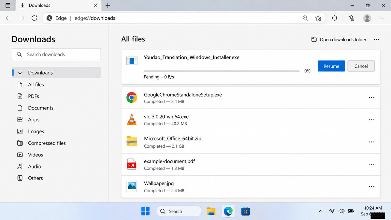
Task: Open the All files header options menu
Action: coord(376,39)
